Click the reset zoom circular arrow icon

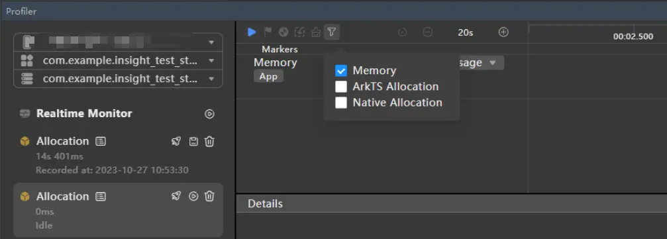(402, 32)
